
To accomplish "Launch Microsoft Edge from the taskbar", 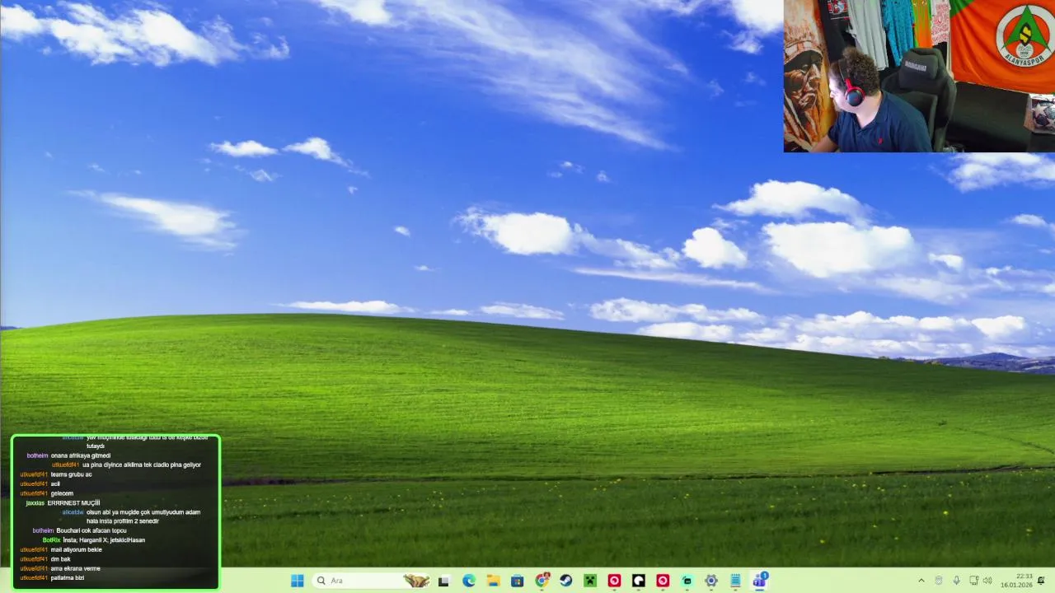I will coord(469,581).
